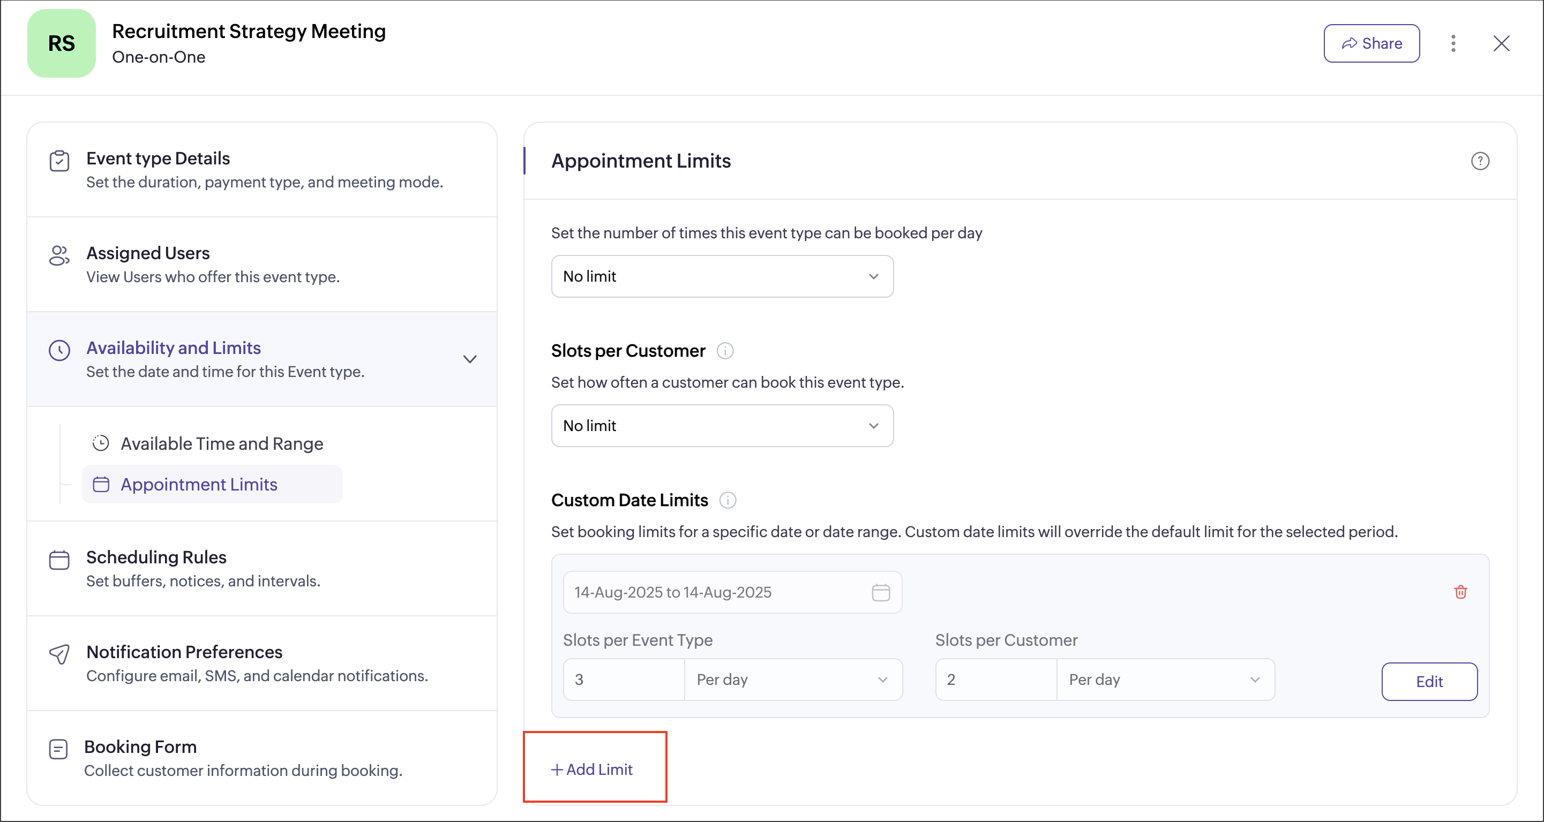Open Slots per Customer No limit dropdown
Viewport: 1544px width, 822px height.
722,425
